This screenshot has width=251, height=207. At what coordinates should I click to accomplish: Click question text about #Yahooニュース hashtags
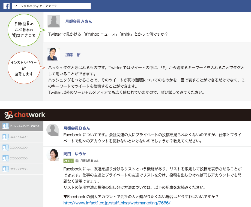pos(108,34)
